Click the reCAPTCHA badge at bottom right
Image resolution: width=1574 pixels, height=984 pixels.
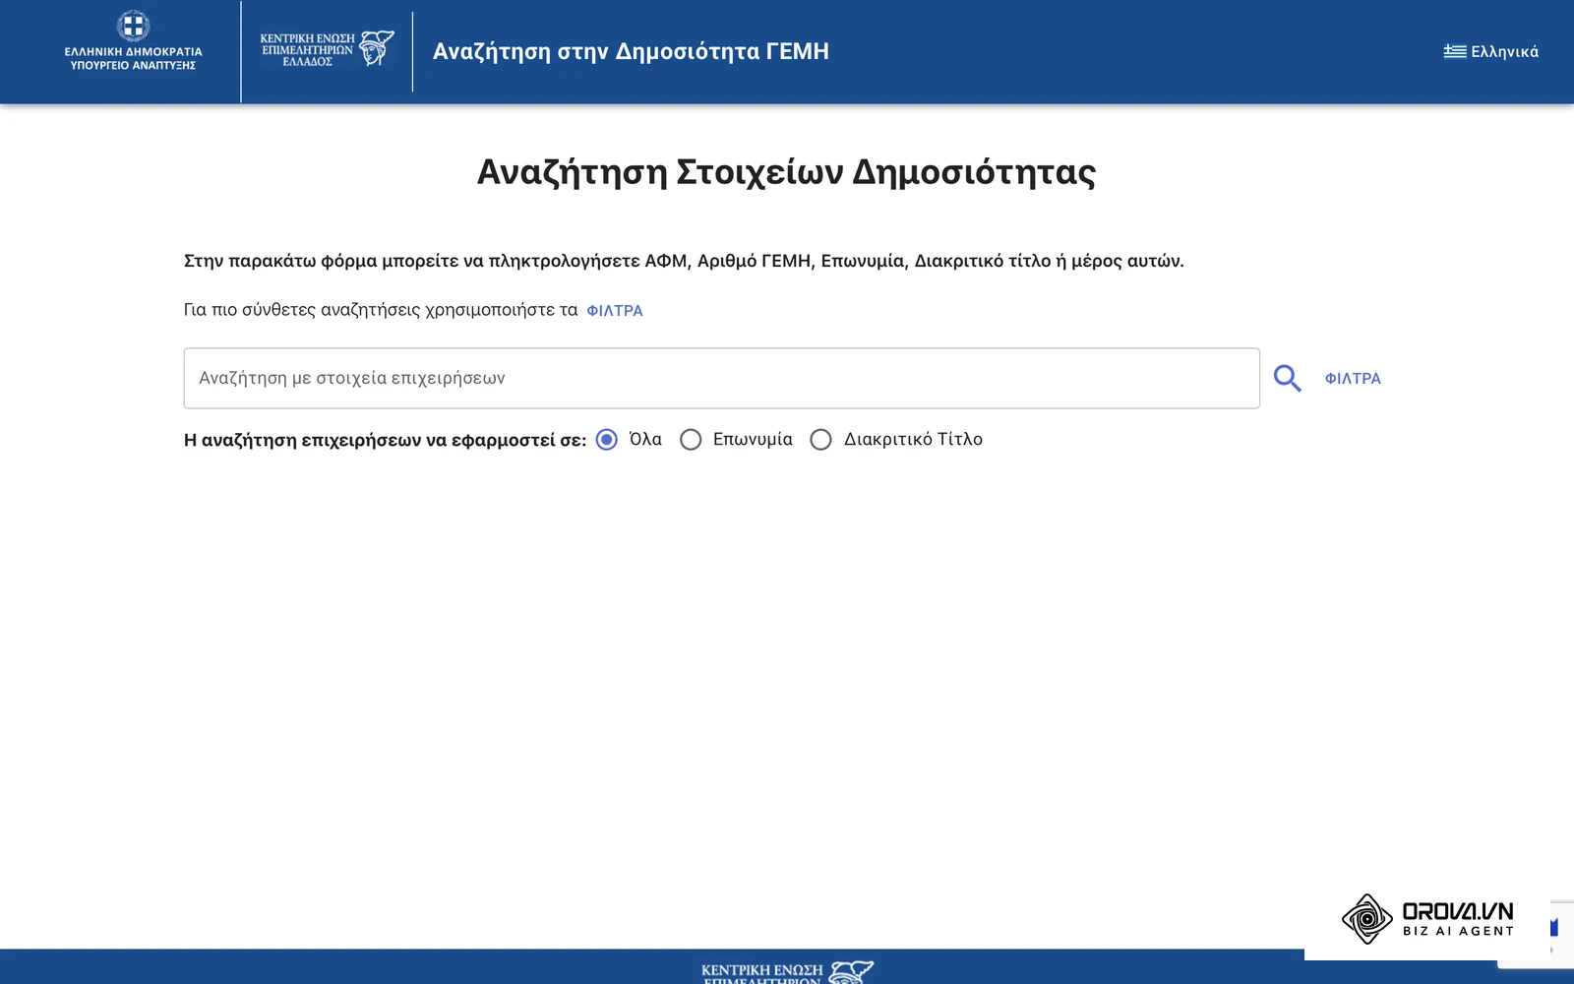(1562, 935)
